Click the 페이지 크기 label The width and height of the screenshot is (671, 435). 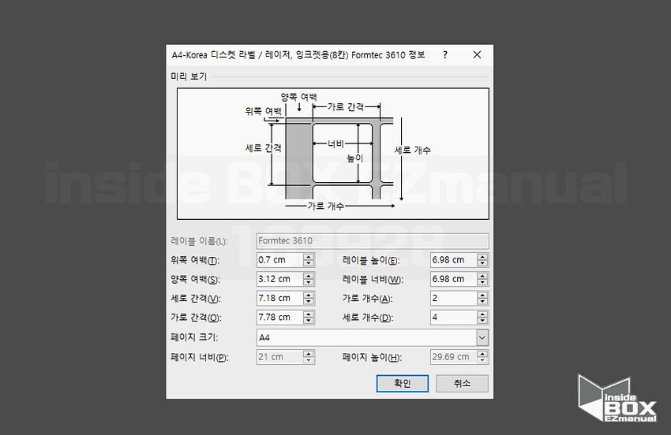pyautogui.click(x=194, y=337)
